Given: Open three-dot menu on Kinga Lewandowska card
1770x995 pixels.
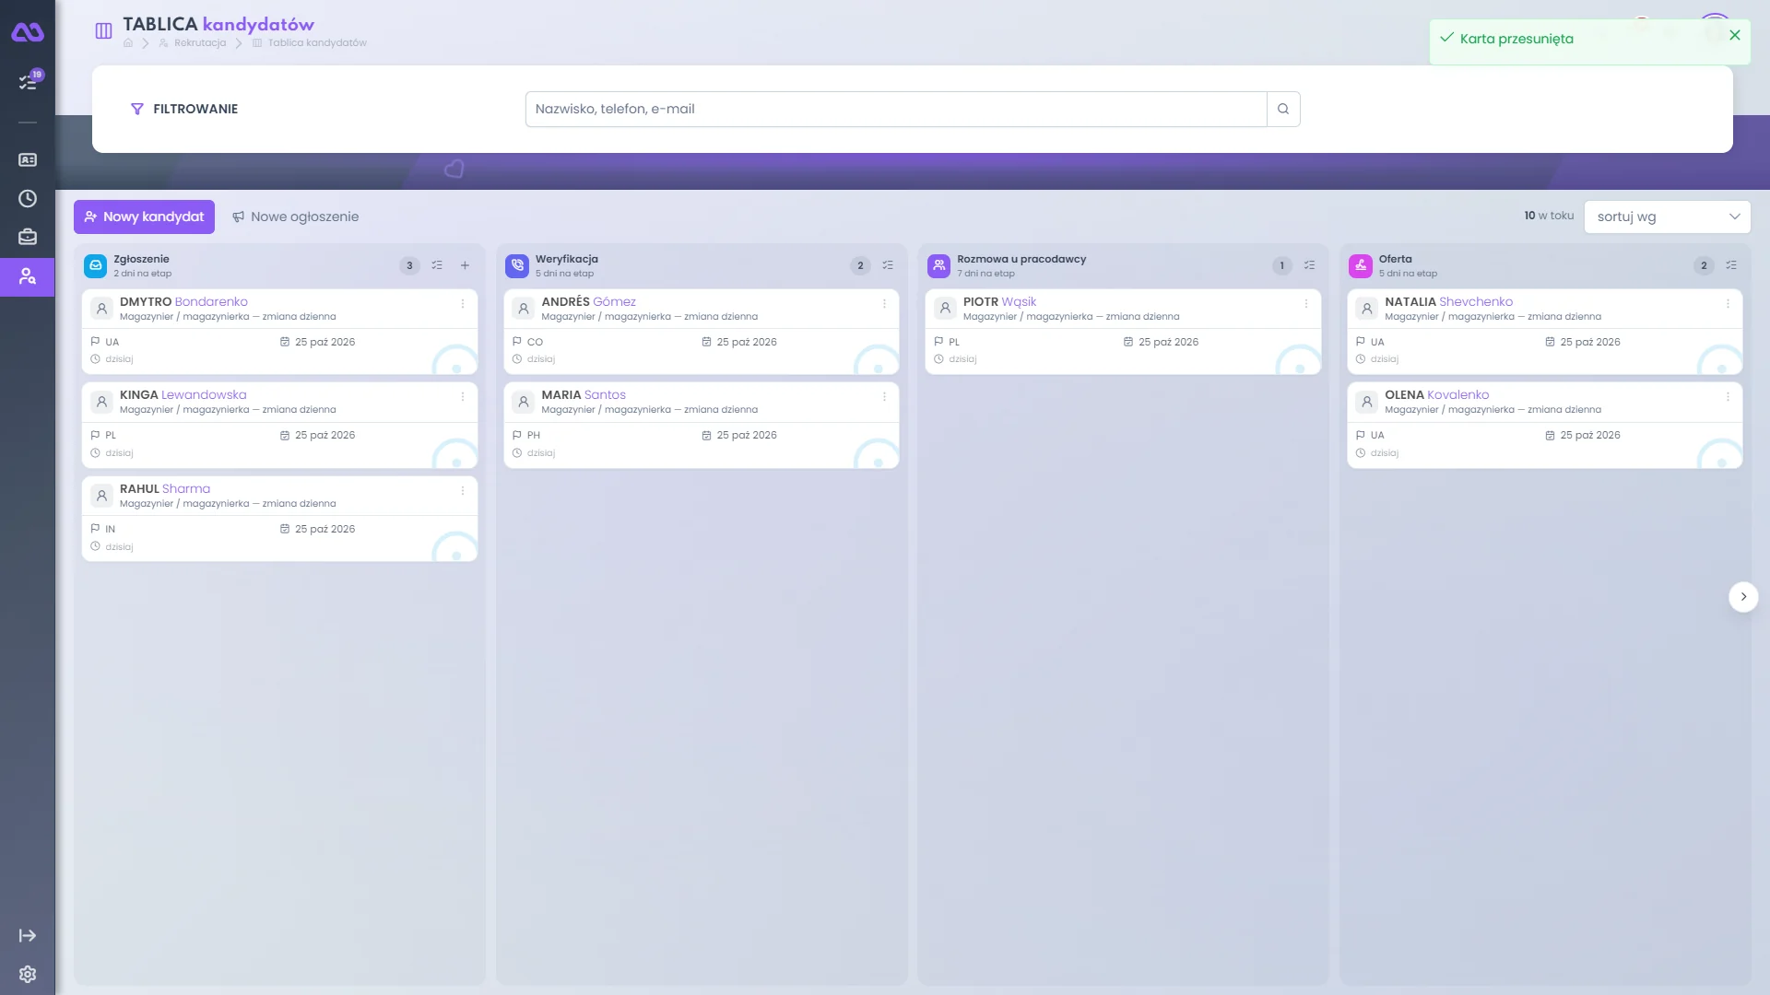Looking at the screenshot, I should pyautogui.click(x=463, y=397).
